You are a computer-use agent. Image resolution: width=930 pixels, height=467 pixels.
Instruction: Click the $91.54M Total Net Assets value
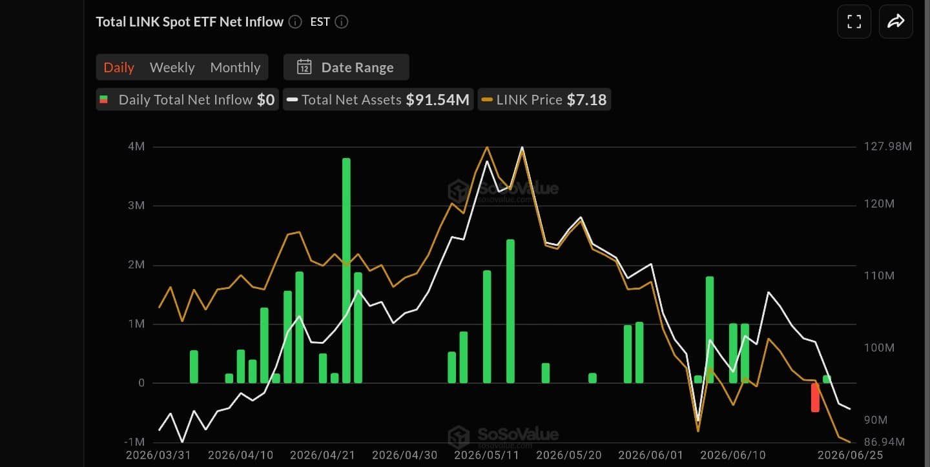437,100
